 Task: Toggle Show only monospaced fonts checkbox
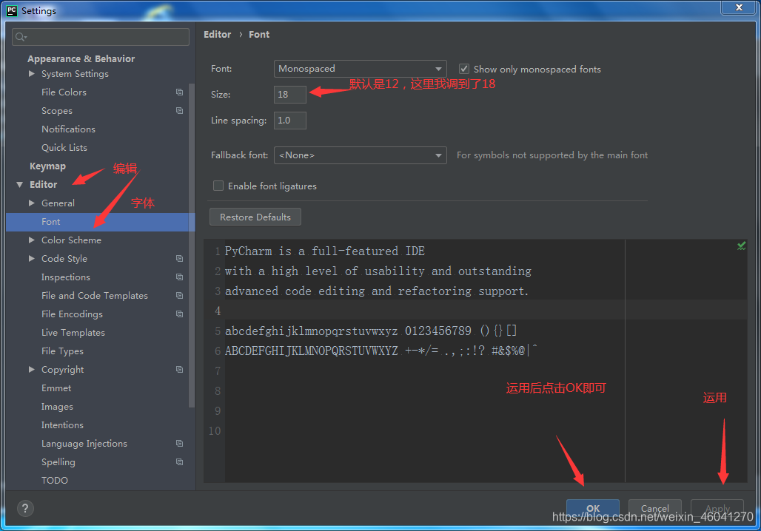464,69
